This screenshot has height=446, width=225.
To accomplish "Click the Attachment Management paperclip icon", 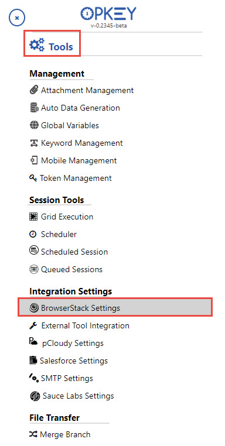I will pos(33,90).
